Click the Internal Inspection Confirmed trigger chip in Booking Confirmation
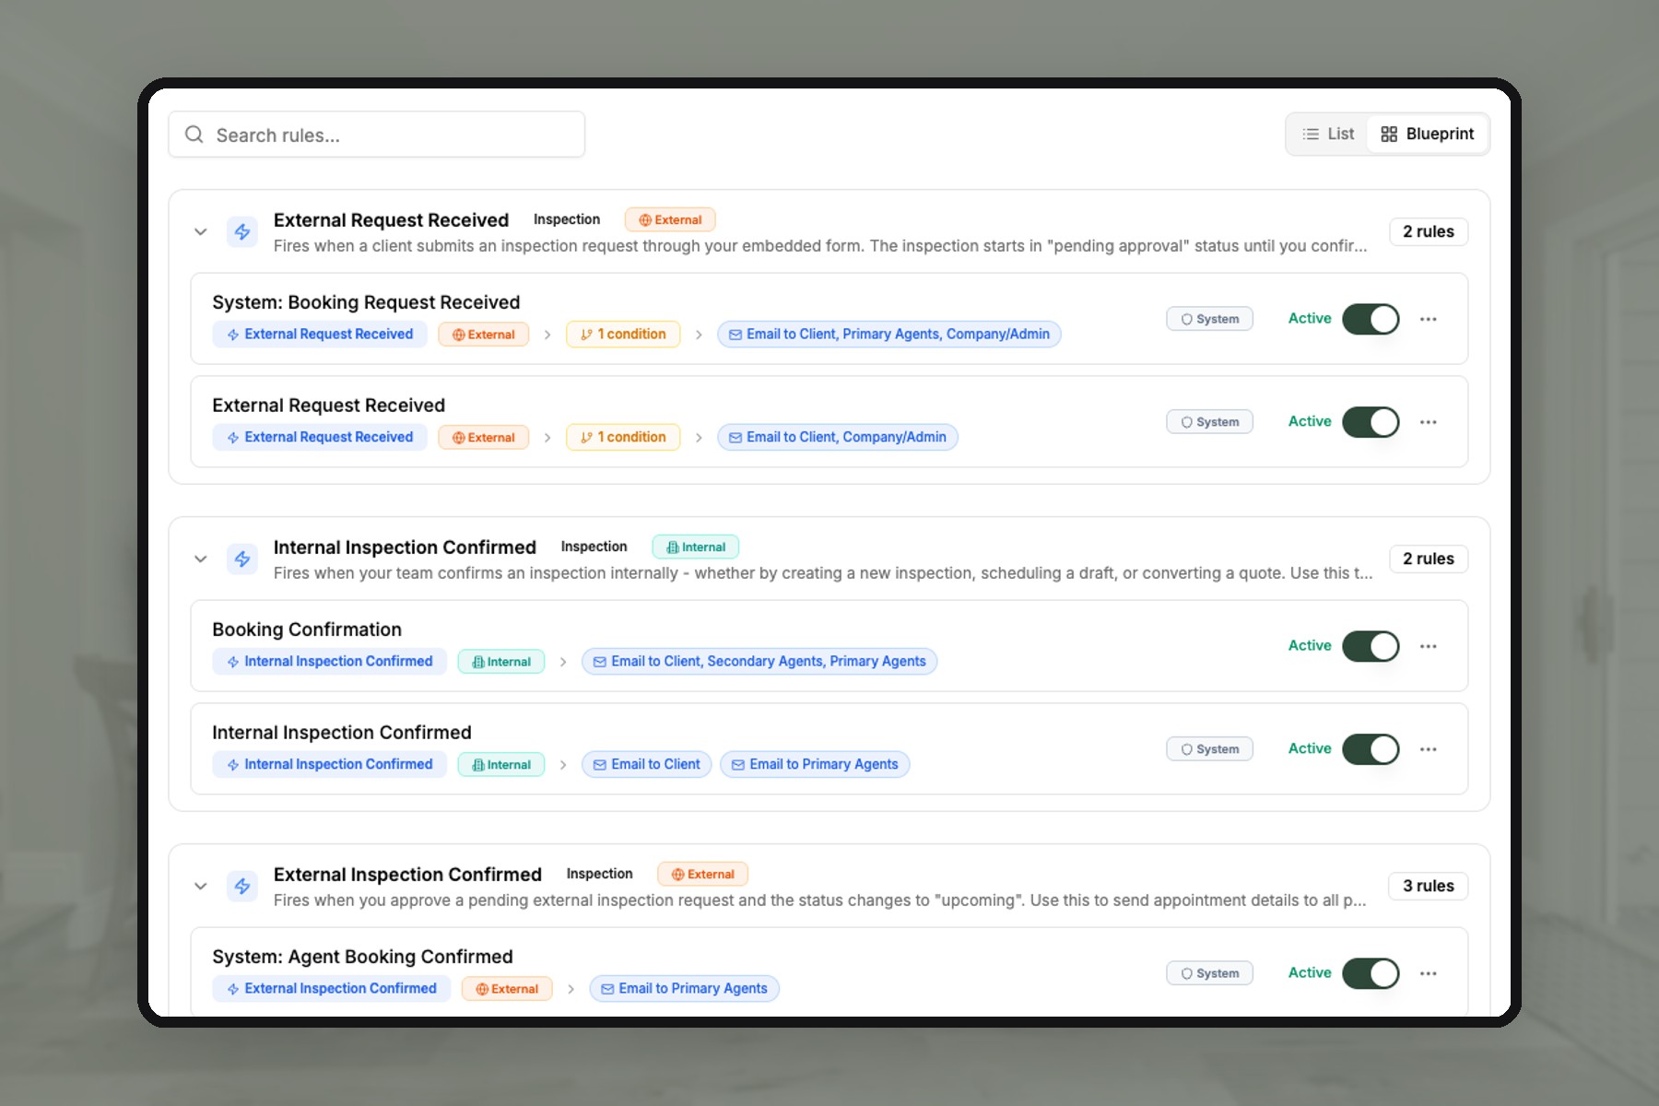The height and width of the screenshot is (1106, 1659). pyautogui.click(x=330, y=661)
